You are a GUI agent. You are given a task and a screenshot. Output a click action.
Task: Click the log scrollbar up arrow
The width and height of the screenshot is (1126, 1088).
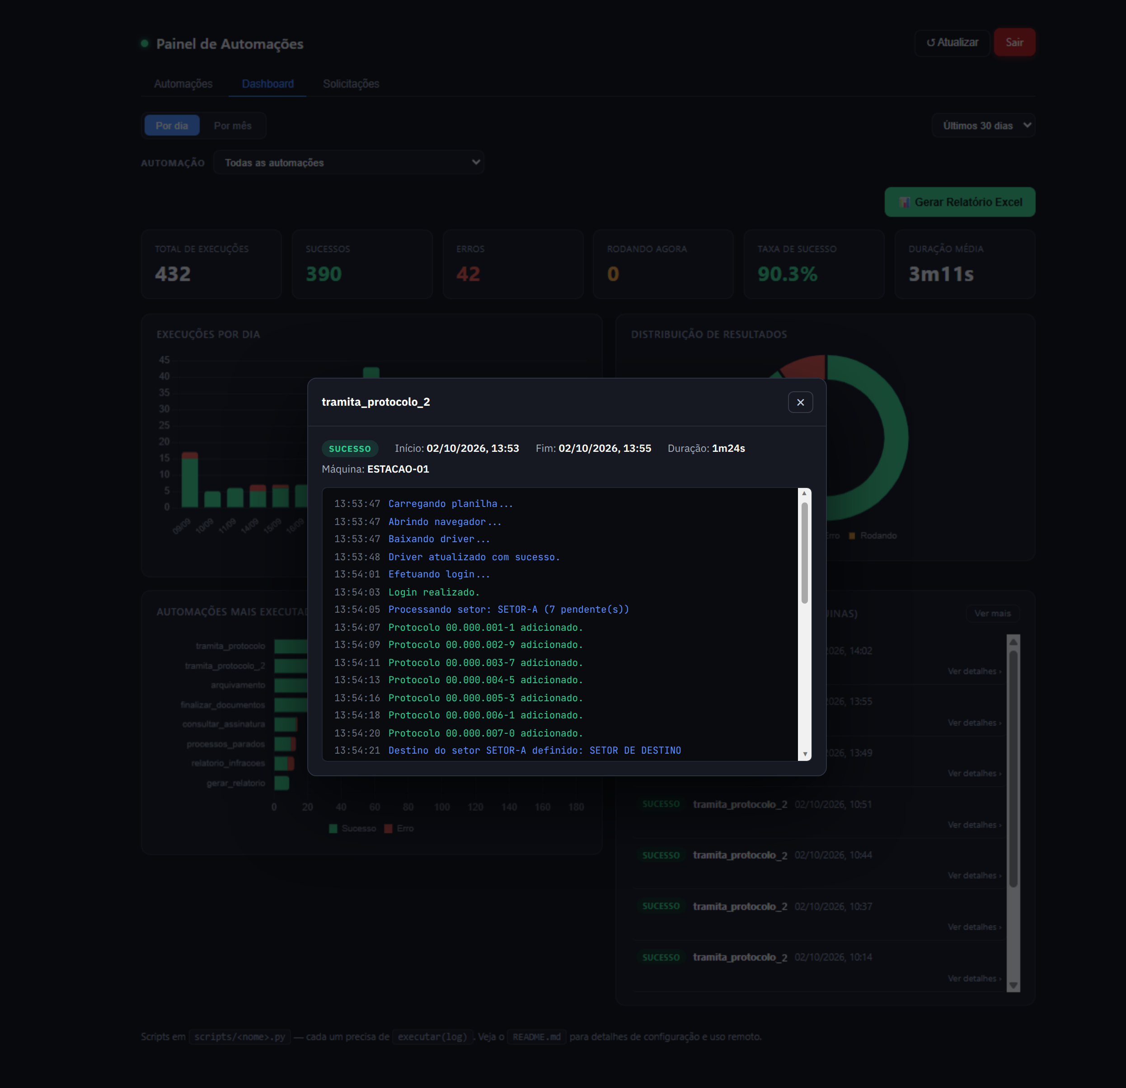coord(804,493)
